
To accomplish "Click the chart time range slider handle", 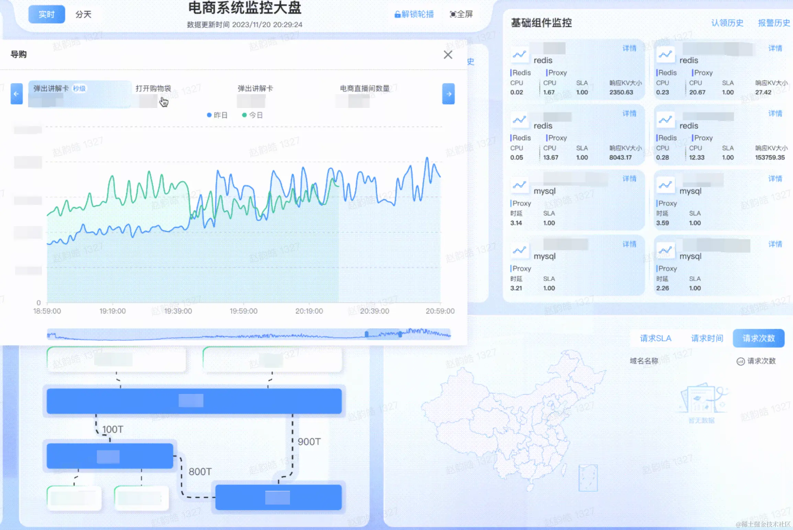I will point(367,334).
